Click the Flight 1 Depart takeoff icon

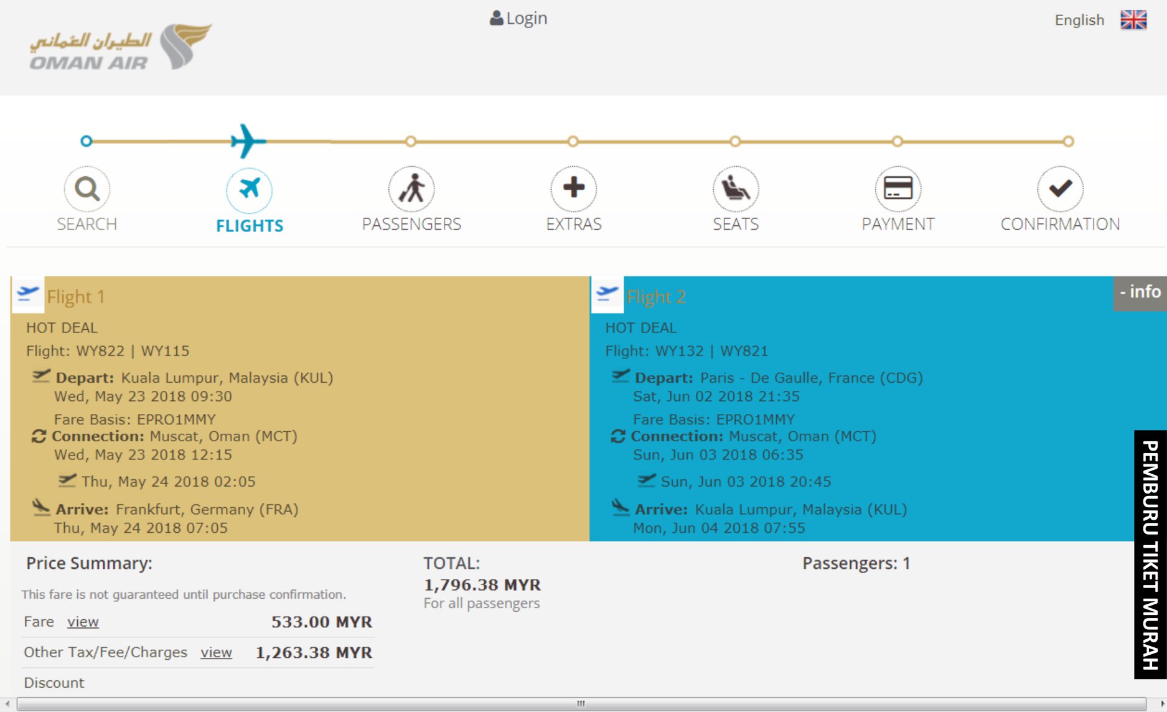click(41, 376)
